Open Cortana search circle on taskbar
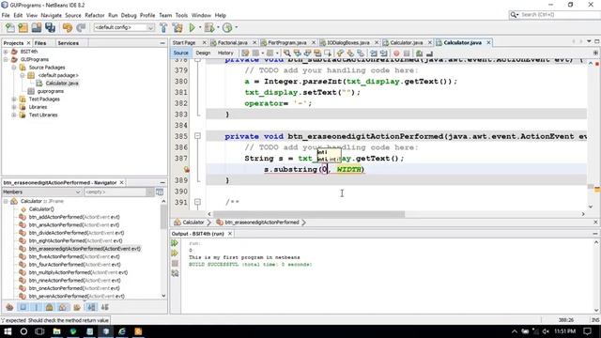The image size is (601, 338). click(x=23, y=331)
